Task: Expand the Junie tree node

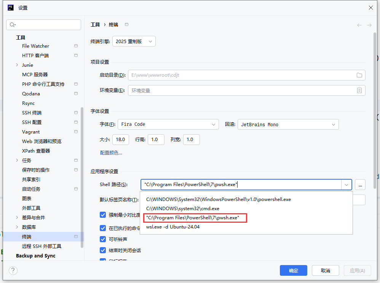Action: coord(17,65)
